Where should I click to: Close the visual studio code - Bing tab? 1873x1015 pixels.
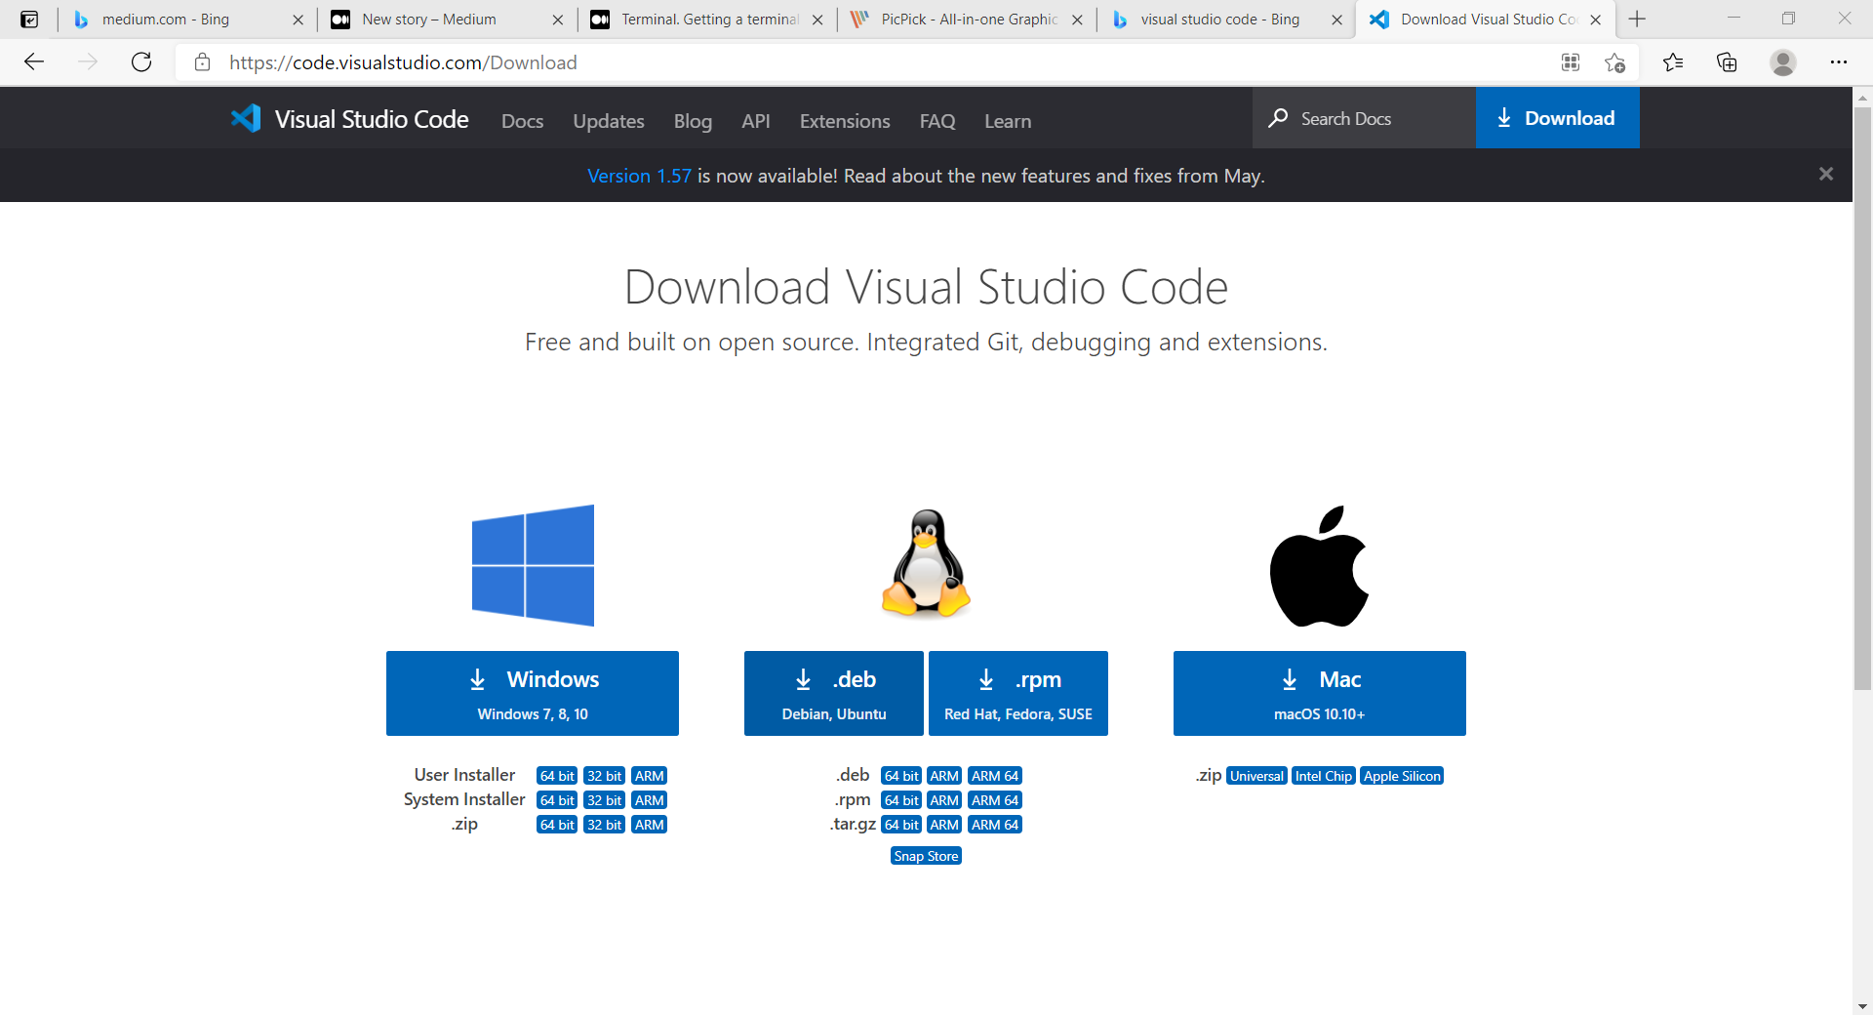[x=1336, y=20]
